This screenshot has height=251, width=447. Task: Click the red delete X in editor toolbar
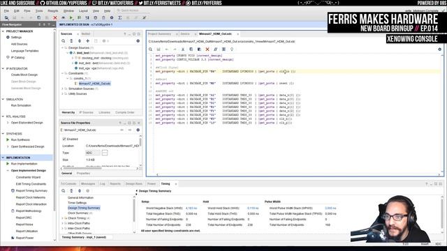(x=207, y=50)
